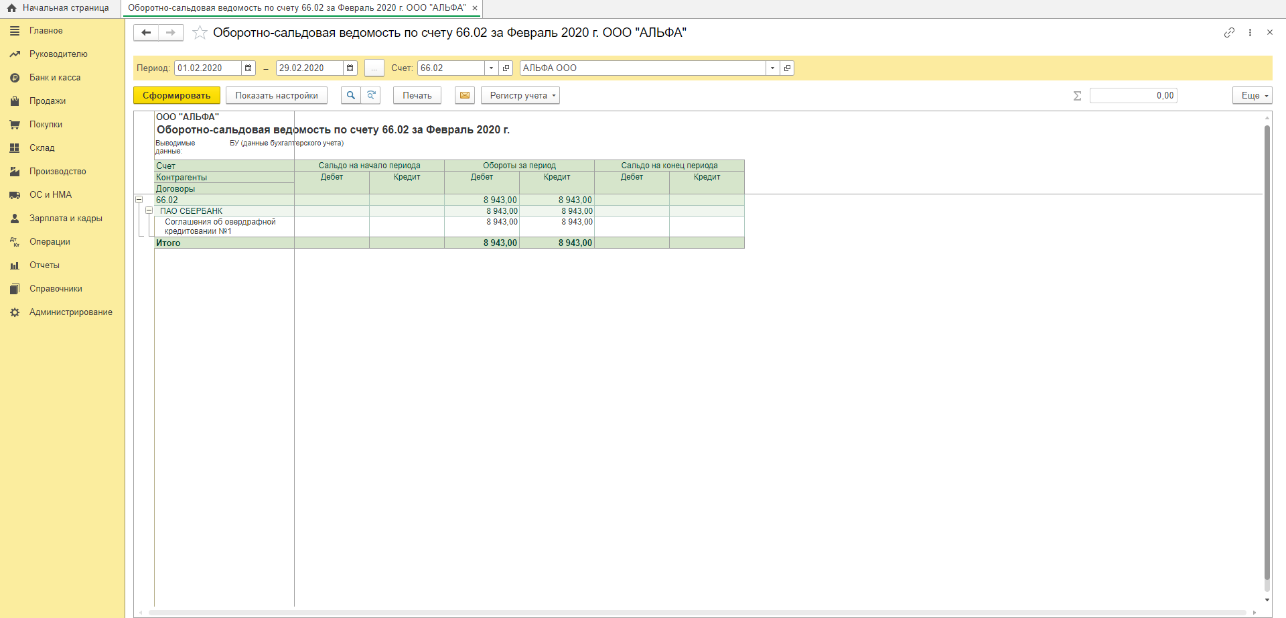Open Покупки cart icon

[15, 125]
